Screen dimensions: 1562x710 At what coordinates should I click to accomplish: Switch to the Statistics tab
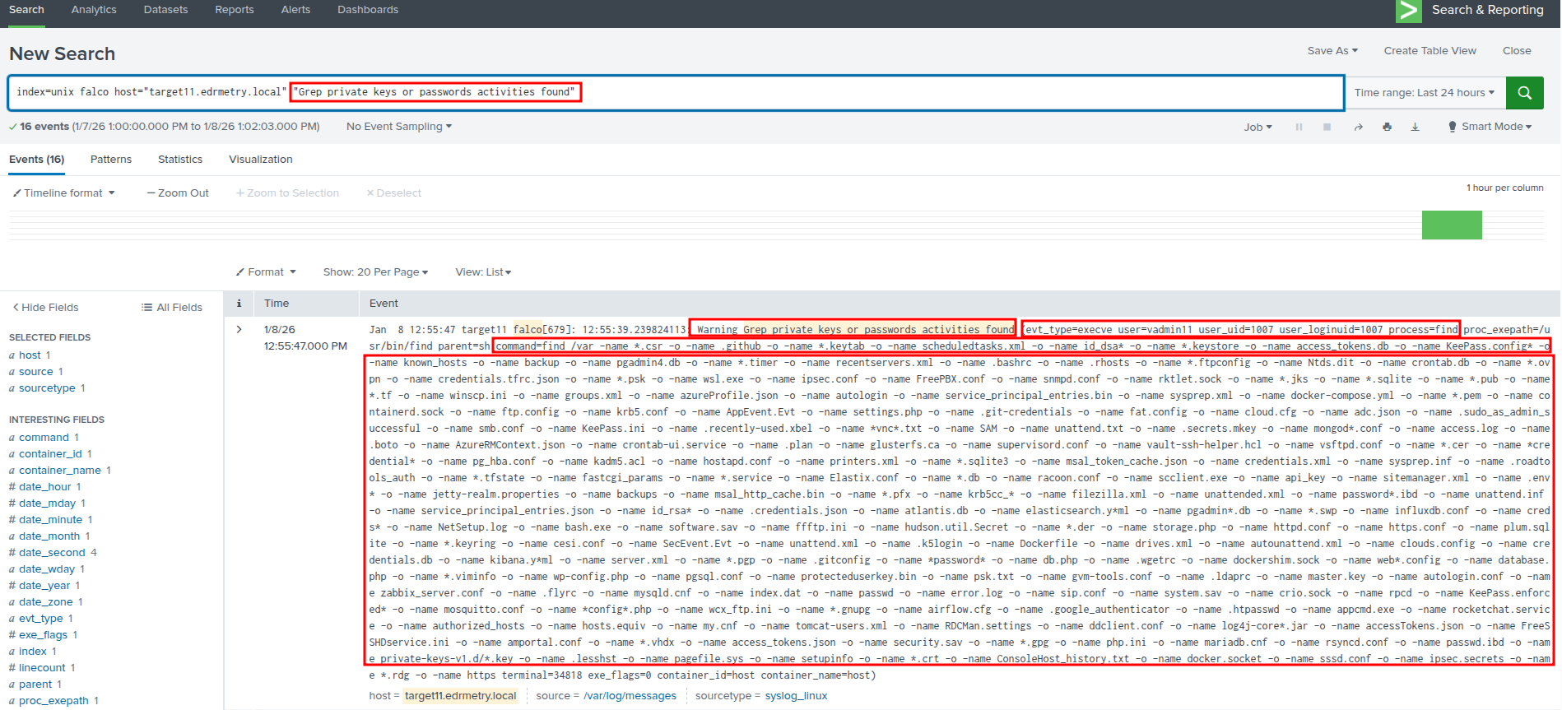(x=180, y=160)
